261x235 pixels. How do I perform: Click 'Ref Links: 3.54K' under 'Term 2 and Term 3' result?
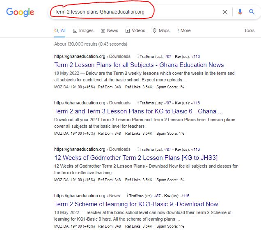[139, 134]
